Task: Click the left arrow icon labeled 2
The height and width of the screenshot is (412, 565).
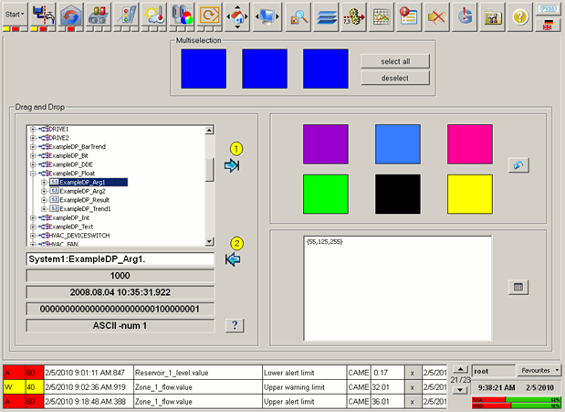Action: tap(232, 259)
